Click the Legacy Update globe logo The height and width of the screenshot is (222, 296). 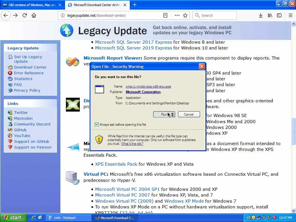[x=67, y=30]
